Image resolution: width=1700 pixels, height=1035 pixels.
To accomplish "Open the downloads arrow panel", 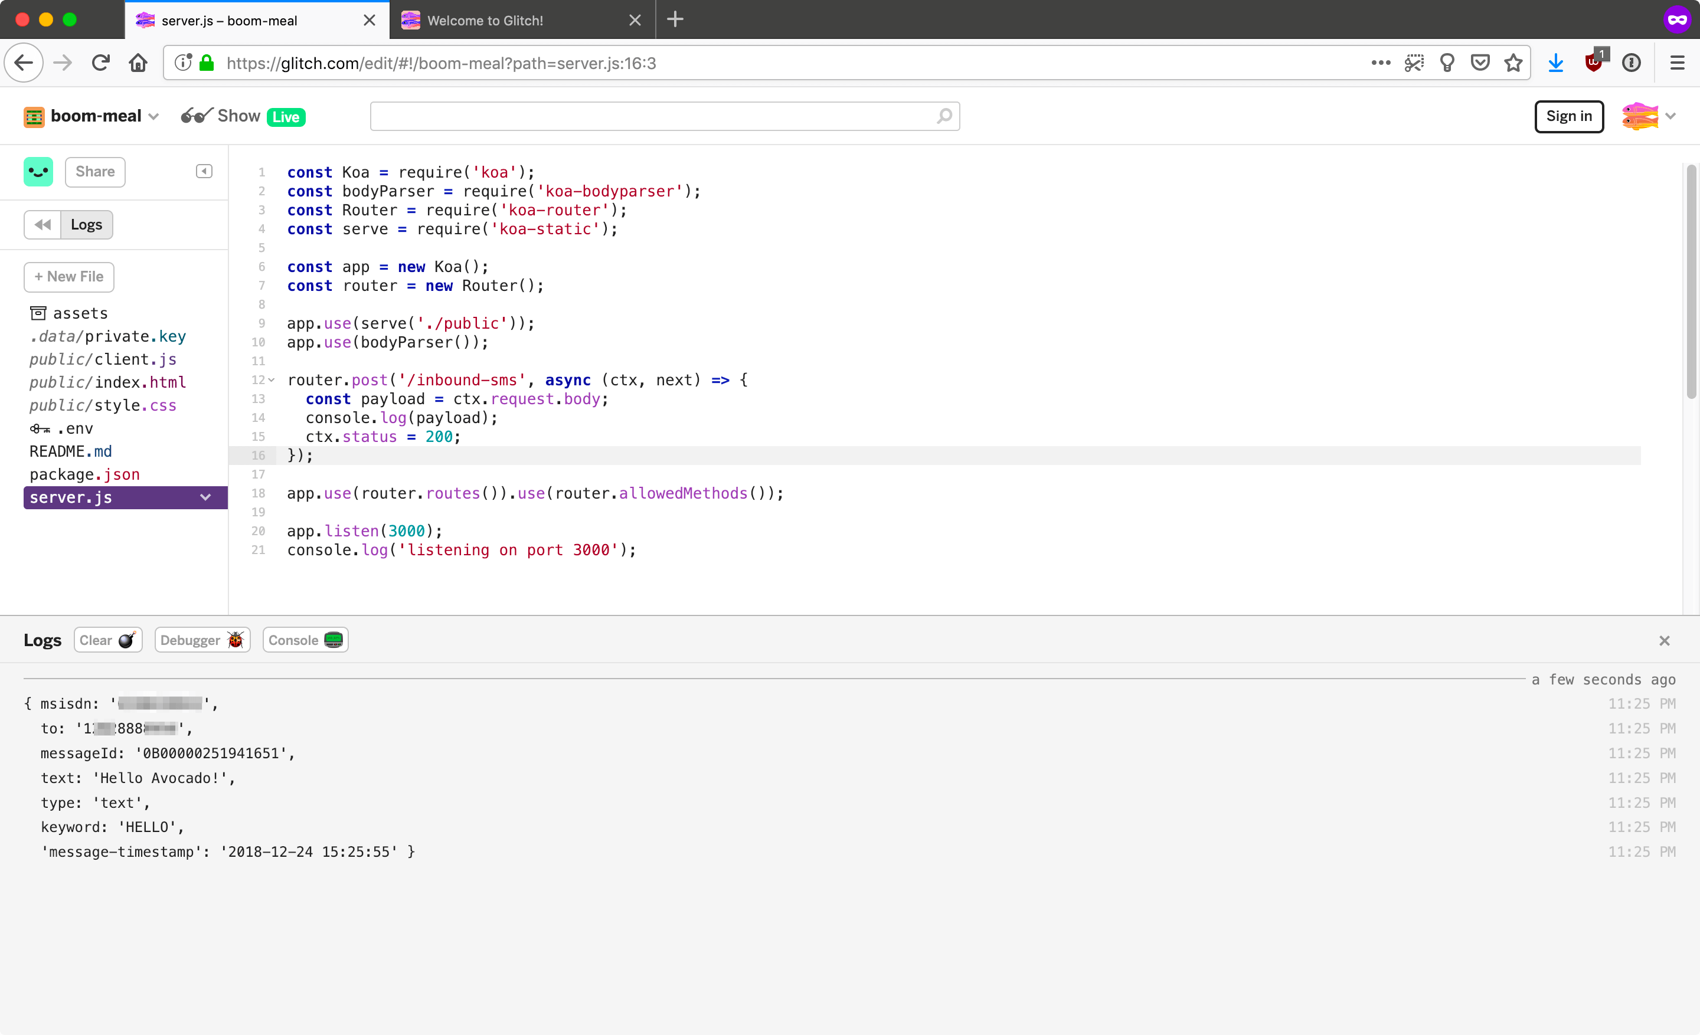I will [x=1555, y=63].
